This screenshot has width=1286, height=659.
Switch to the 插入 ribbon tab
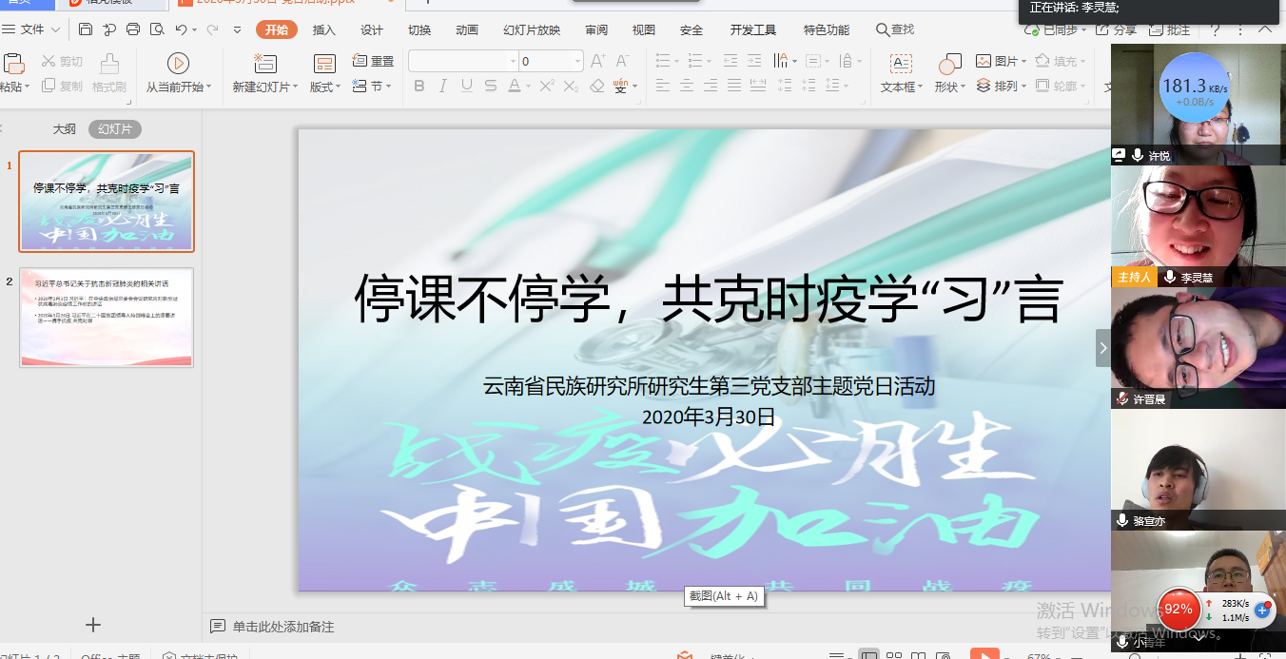click(x=324, y=29)
